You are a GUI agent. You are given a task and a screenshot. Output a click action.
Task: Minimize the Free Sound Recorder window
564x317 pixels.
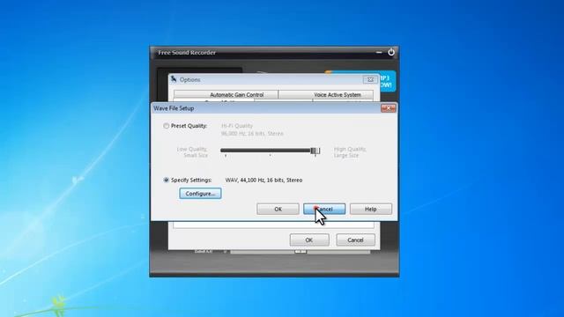coord(379,53)
